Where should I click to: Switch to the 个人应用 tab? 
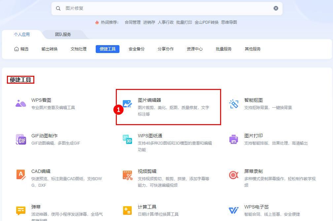(22, 34)
